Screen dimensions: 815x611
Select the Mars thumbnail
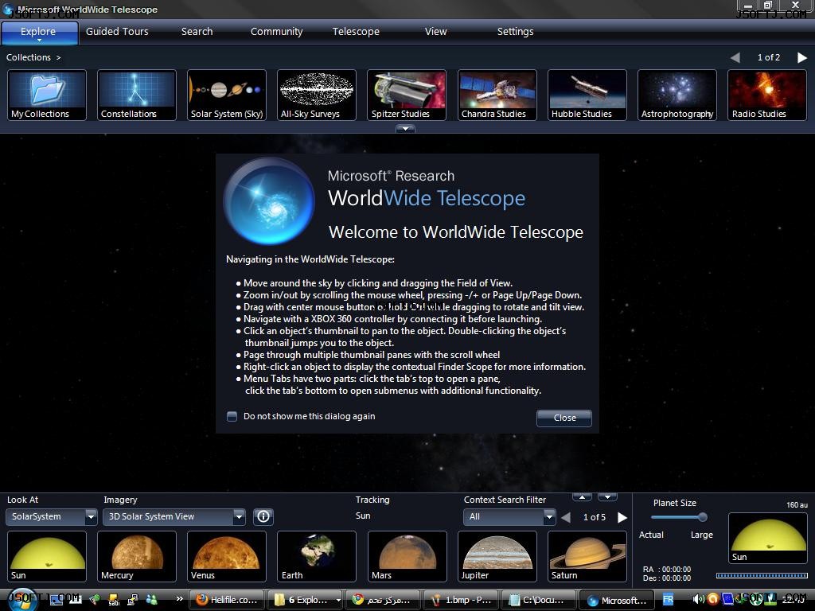[x=407, y=556]
